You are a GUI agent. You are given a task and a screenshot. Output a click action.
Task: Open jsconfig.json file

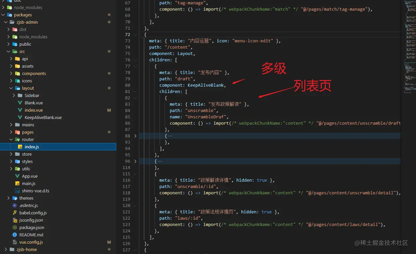(31, 220)
